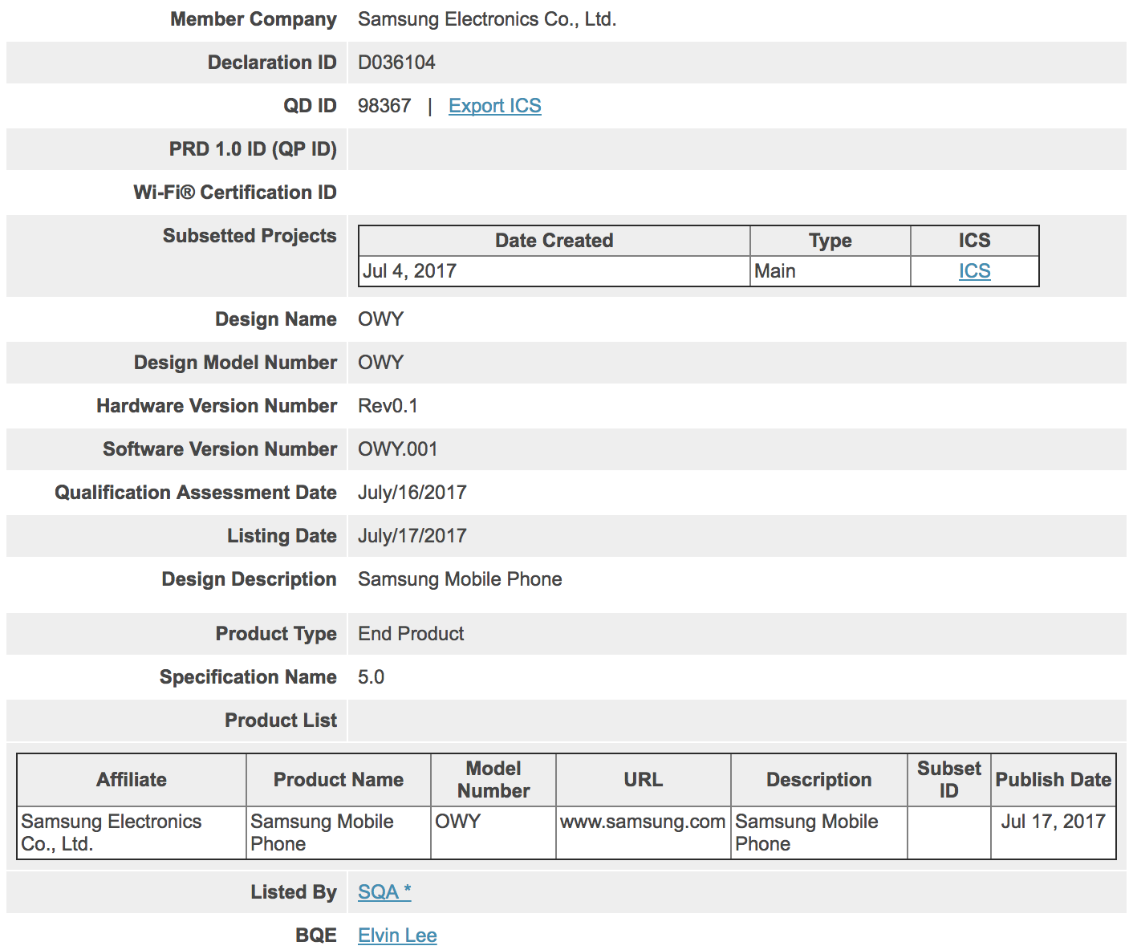Viewport: 1133px width, 950px height.
Task: Click the Hardware Version Number value Rev0.1
Action: pos(388,406)
